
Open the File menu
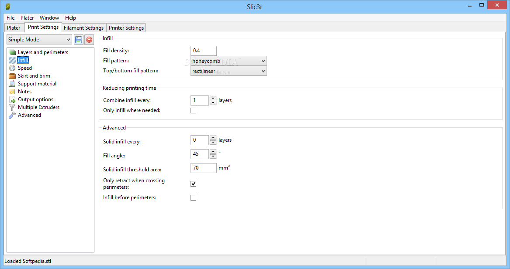[10, 18]
